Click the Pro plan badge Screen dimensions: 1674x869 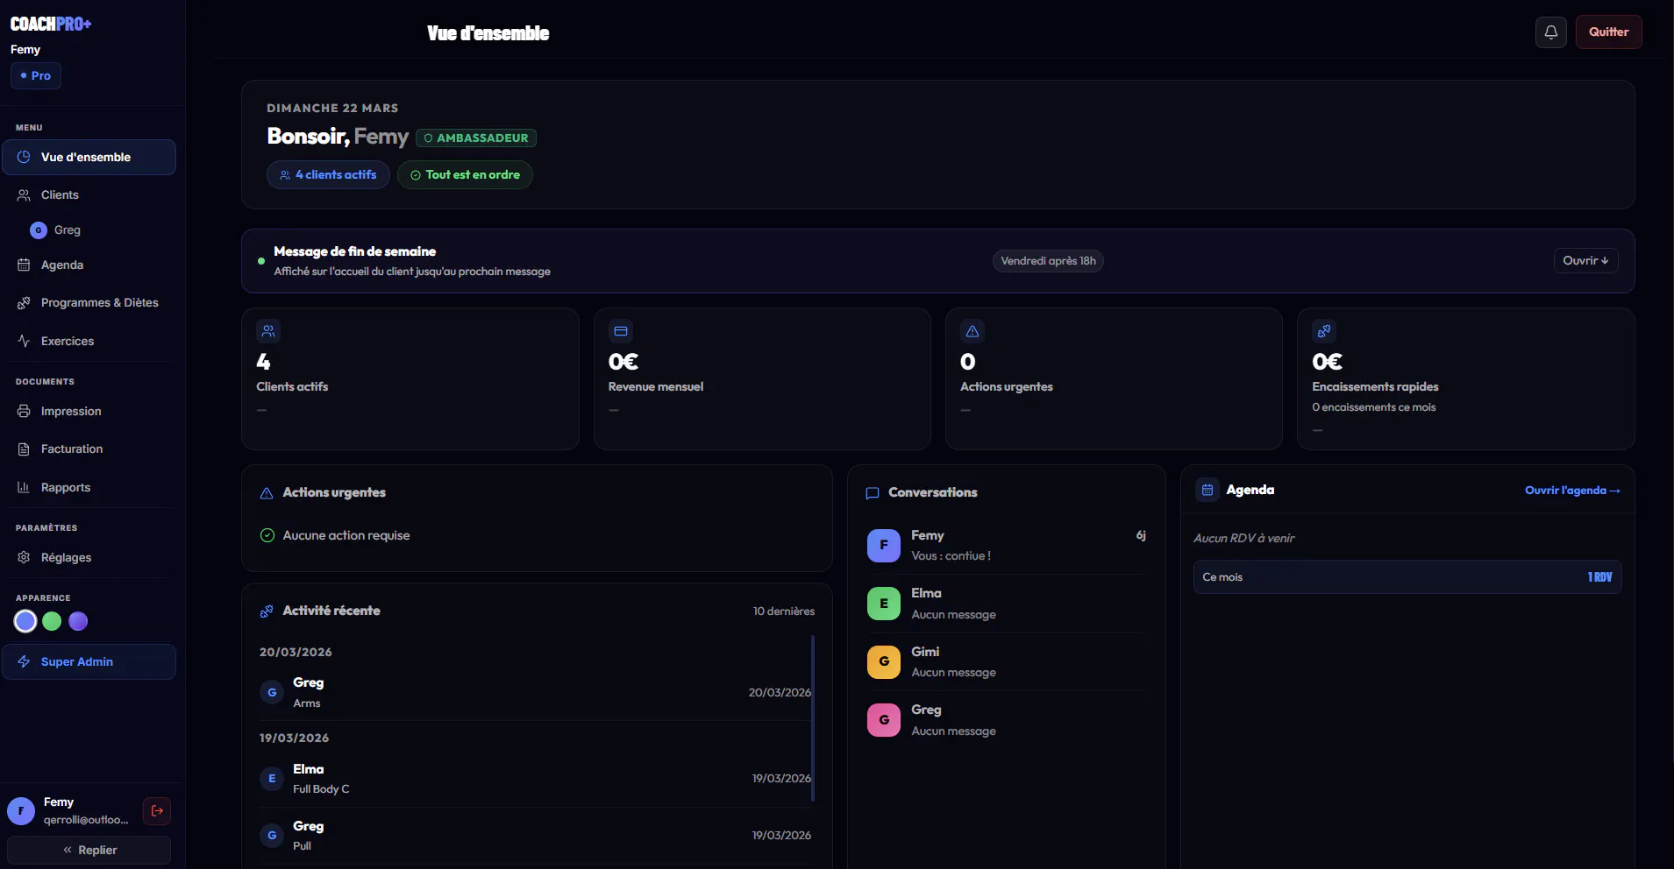tap(36, 76)
